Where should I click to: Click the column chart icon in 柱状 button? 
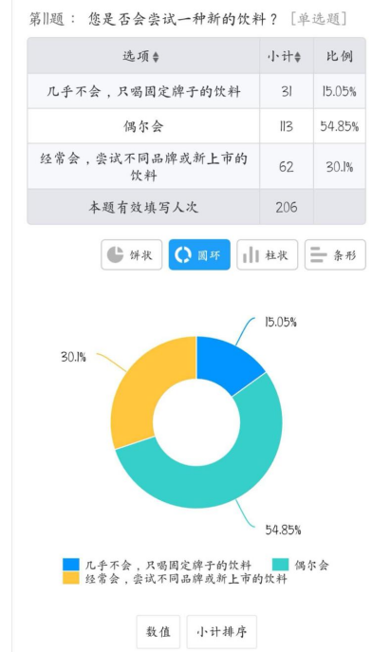[x=251, y=254]
